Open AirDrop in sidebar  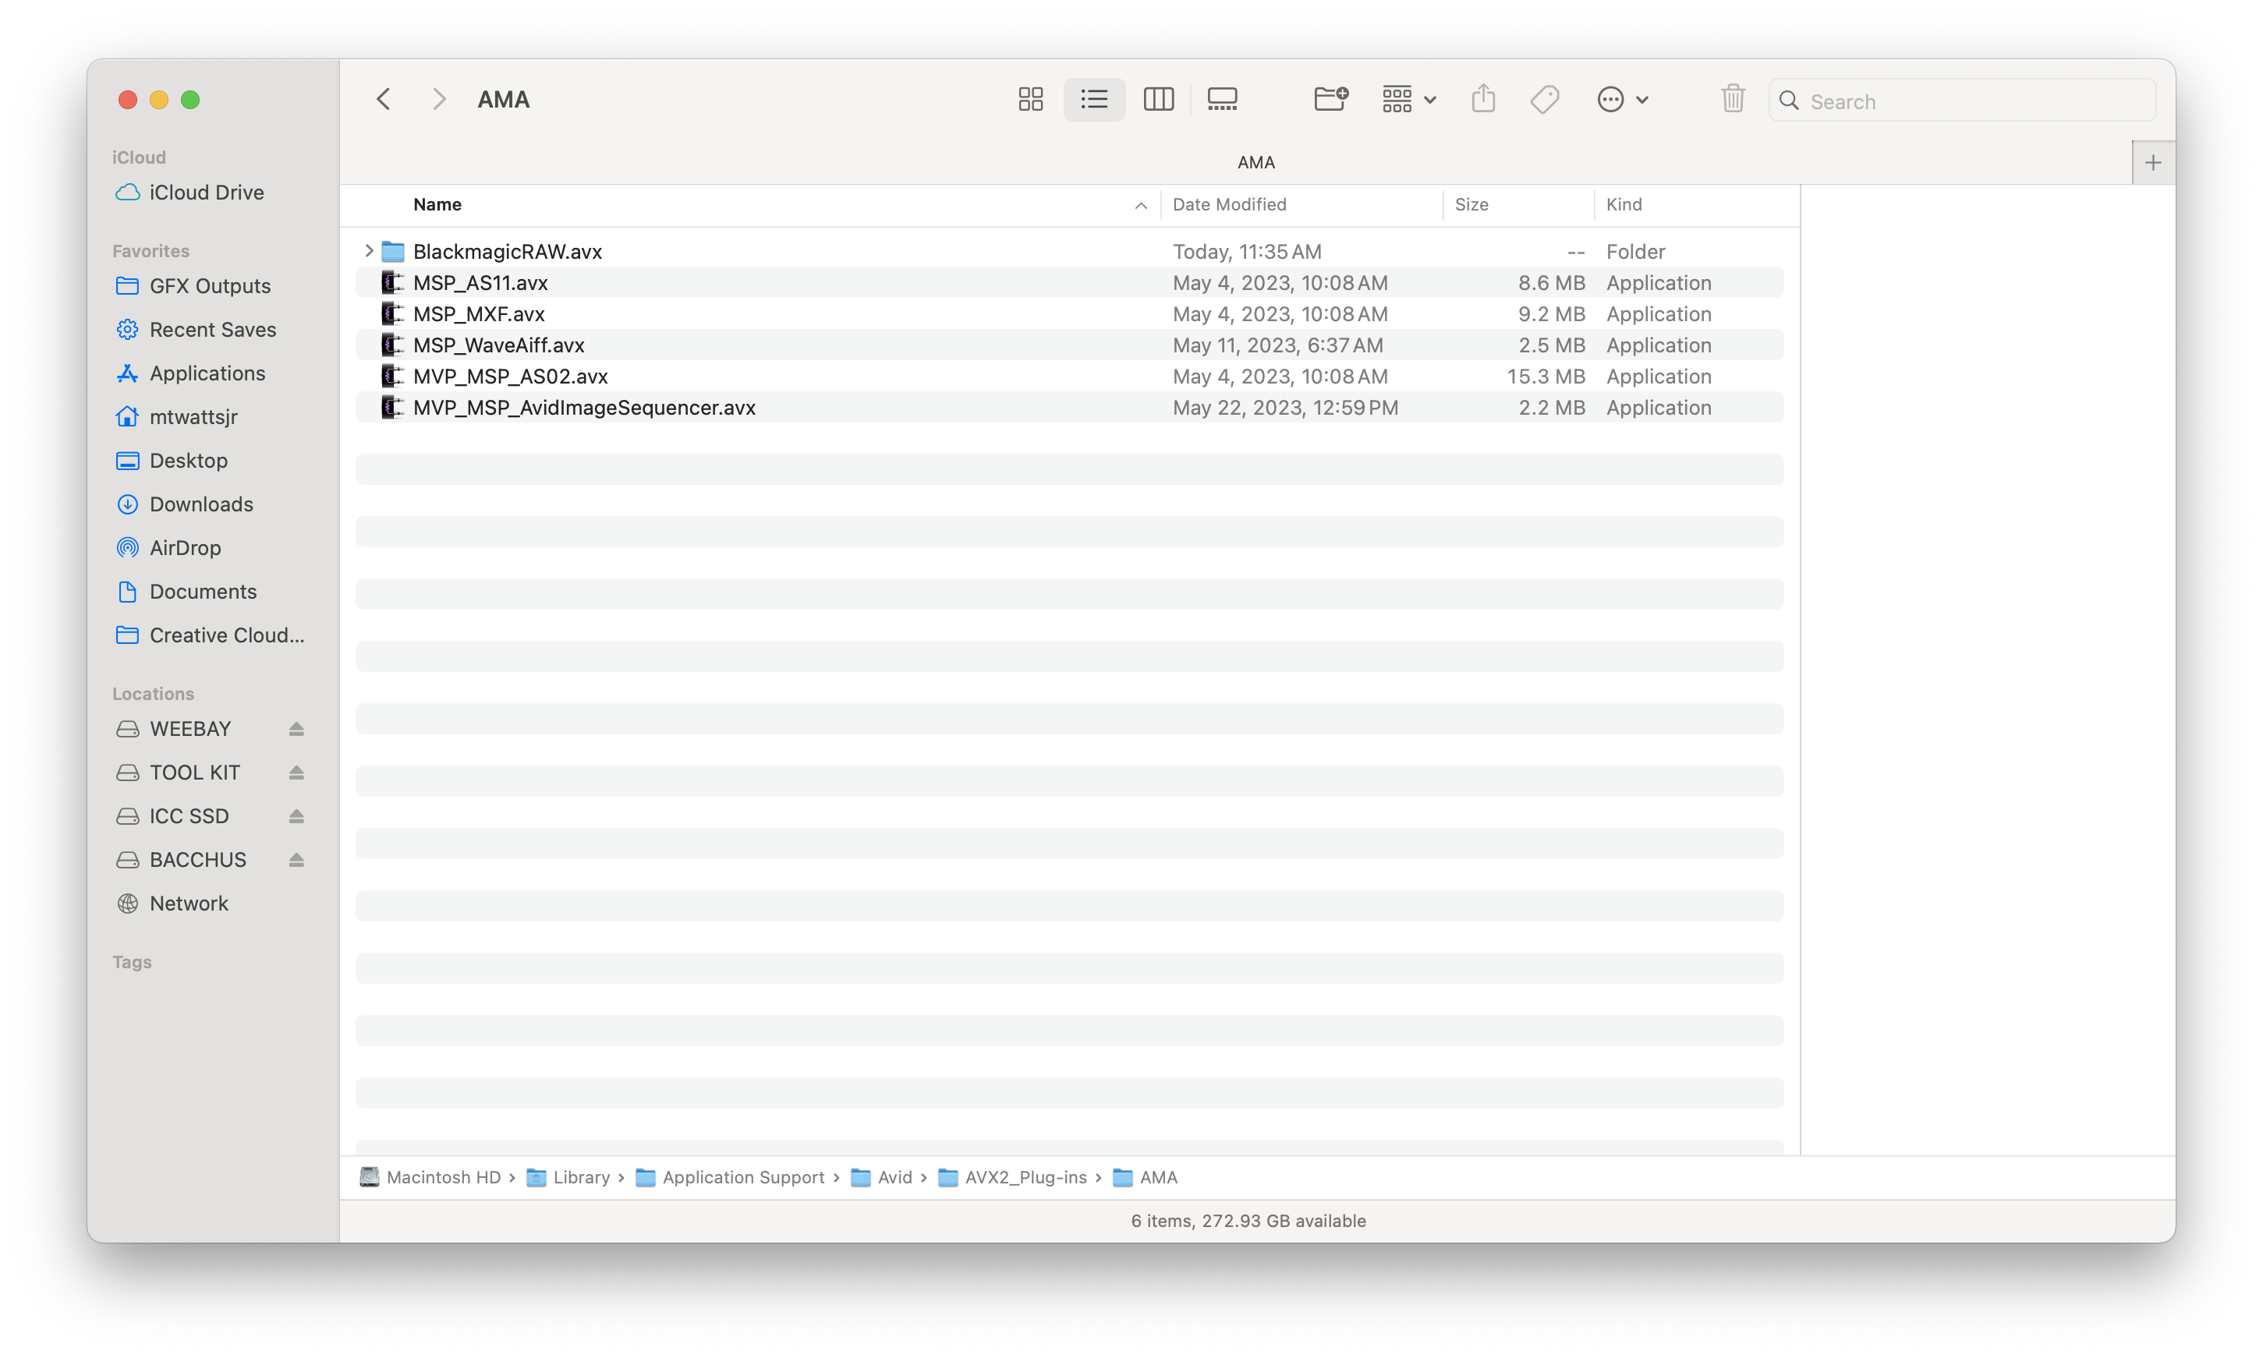point(185,547)
